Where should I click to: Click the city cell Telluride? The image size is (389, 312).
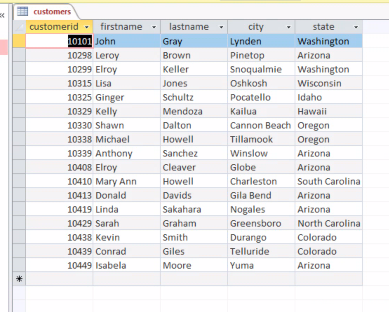(261, 251)
